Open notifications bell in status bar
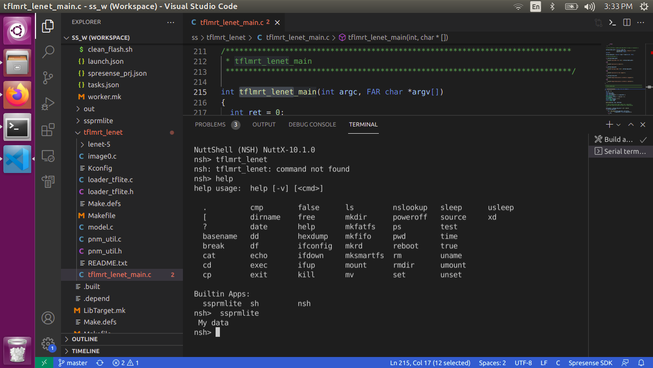Screen dimensions: 653x368 click(641, 363)
